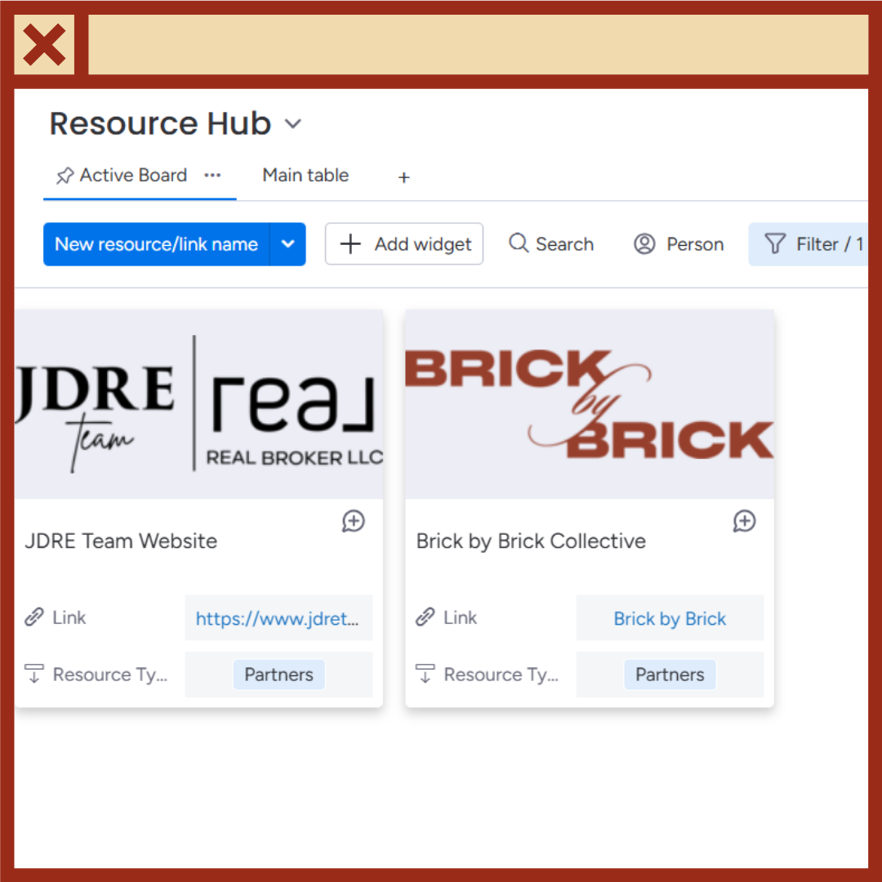
Task: Open the jdret website link
Action: pos(278,618)
